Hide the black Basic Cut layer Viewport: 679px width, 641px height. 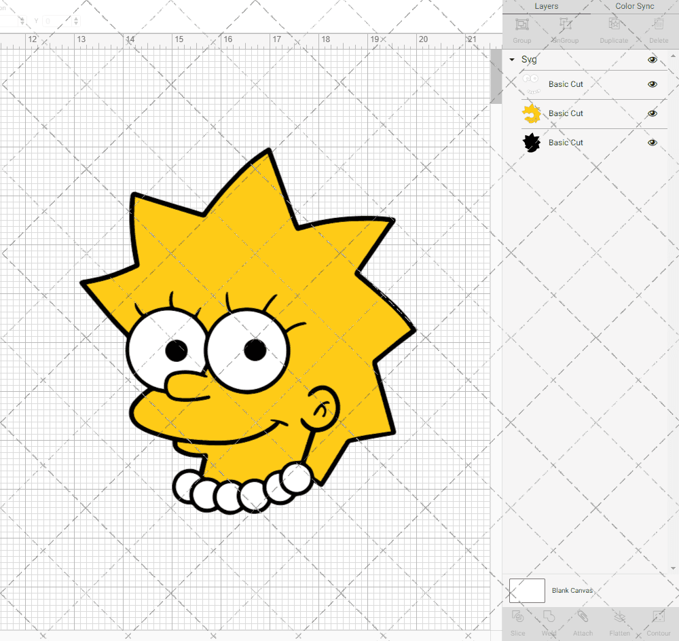click(x=652, y=143)
